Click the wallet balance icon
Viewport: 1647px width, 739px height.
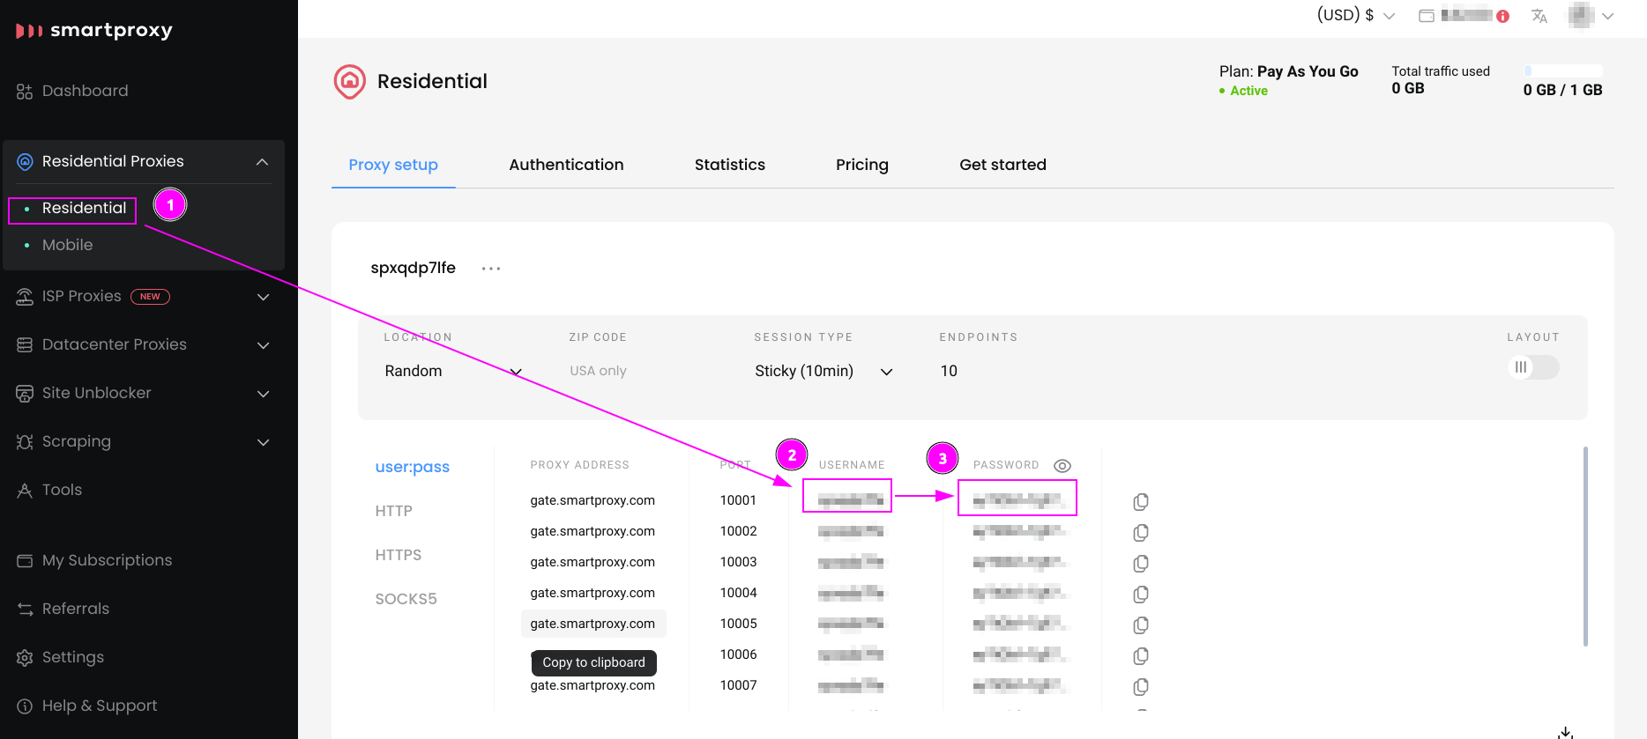click(x=1426, y=16)
